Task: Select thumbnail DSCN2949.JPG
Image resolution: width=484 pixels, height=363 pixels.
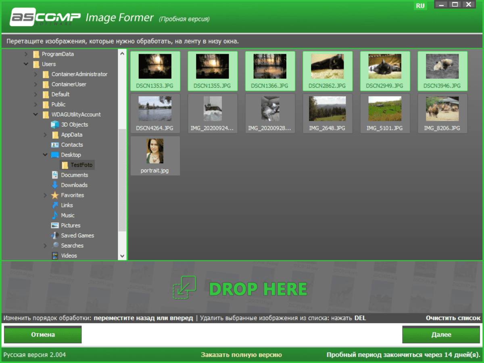Action: [x=385, y=71]
